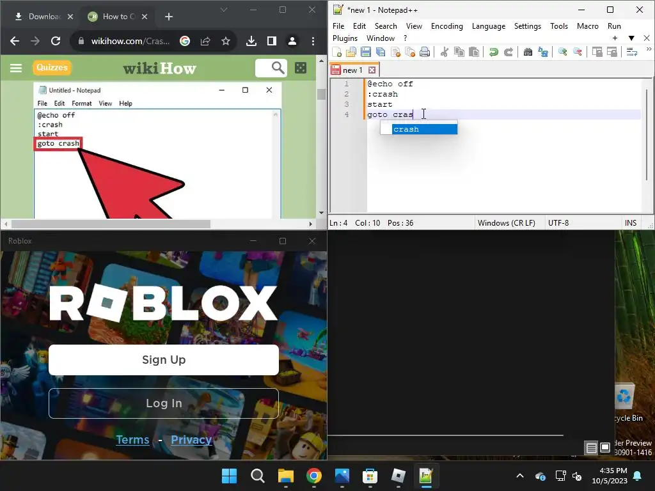Click the INS mode indicator

click(630, 223)
